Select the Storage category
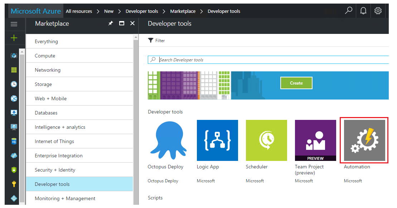This screenshot has width=397, height=208. (x=79, y=84)
